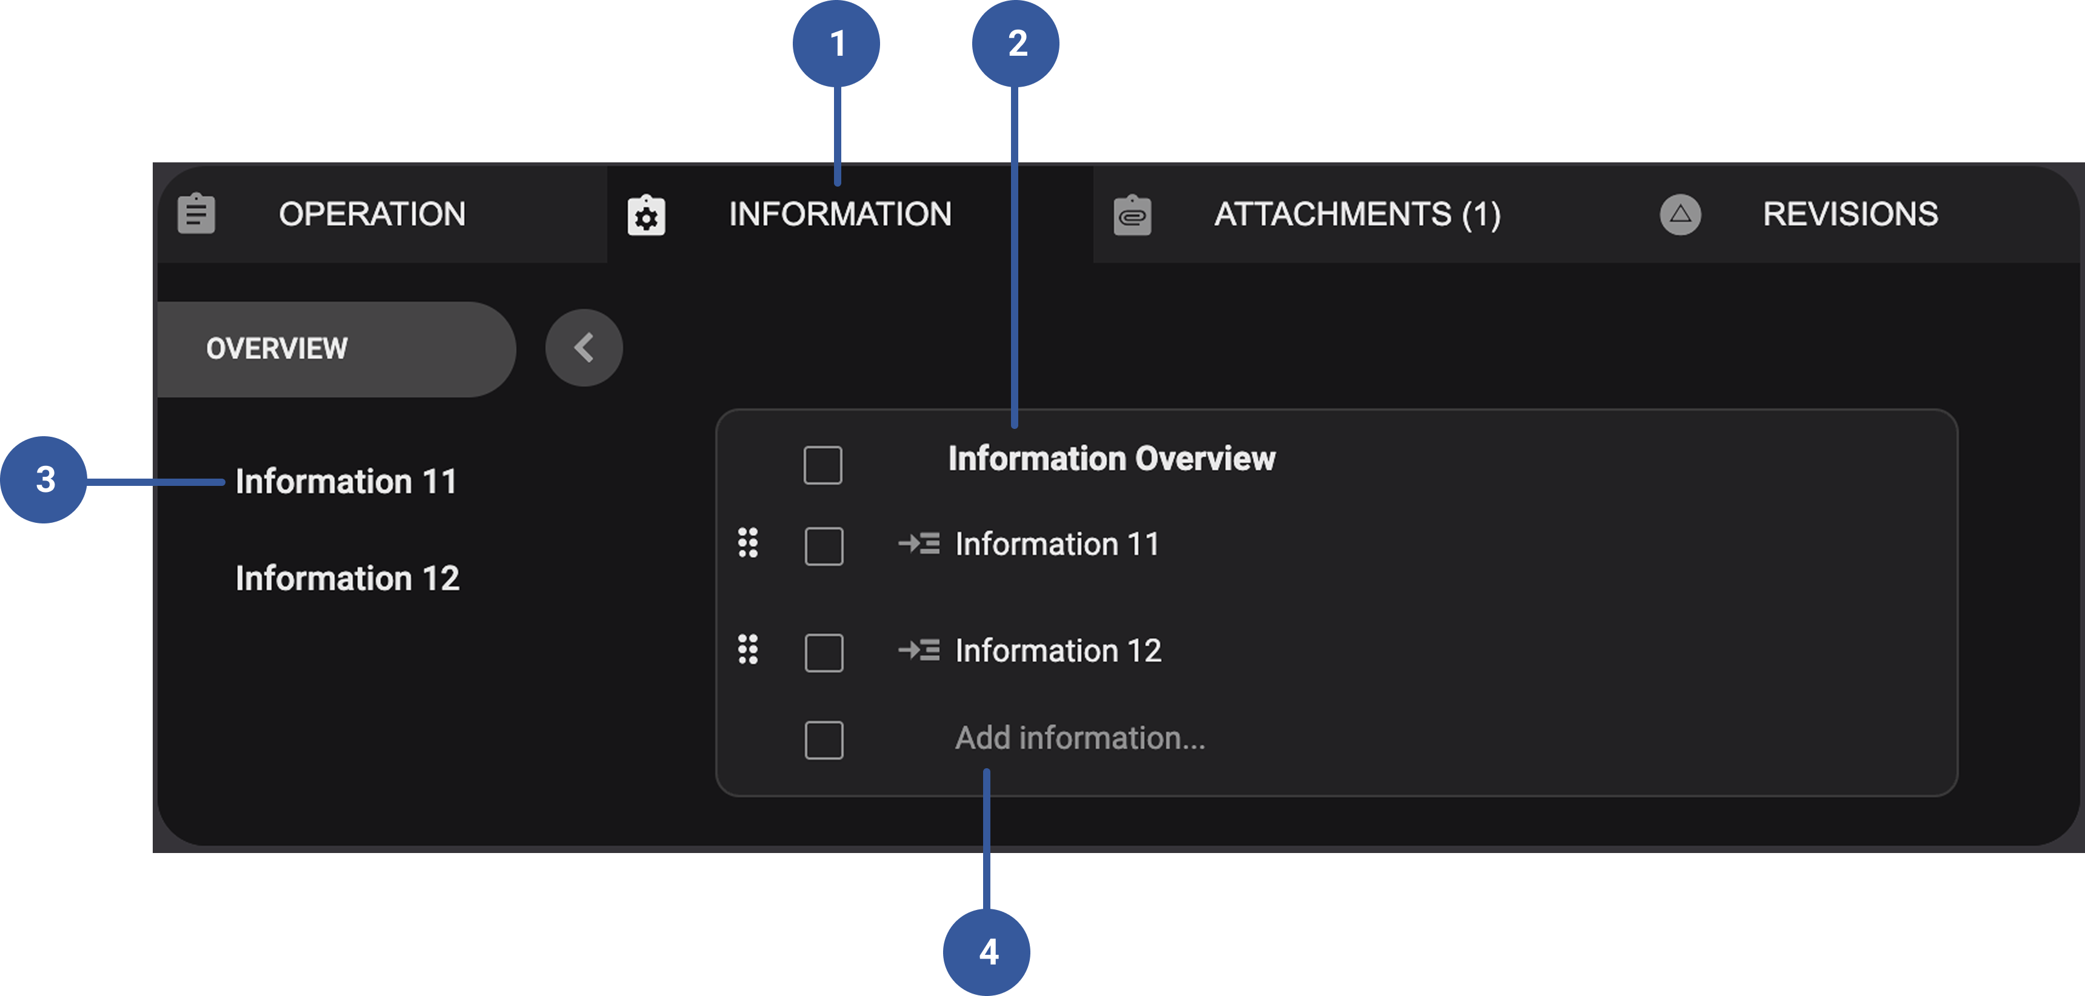Check the box next to Information 11 entry
Image resolution: width=2085 pixels, height=996 pixels.
coord(822,545)
